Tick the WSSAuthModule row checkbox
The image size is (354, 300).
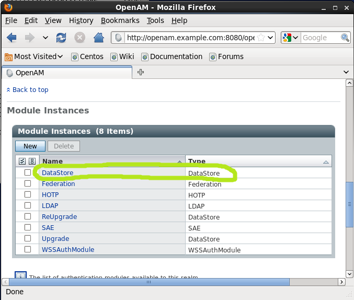pos(28,249)
